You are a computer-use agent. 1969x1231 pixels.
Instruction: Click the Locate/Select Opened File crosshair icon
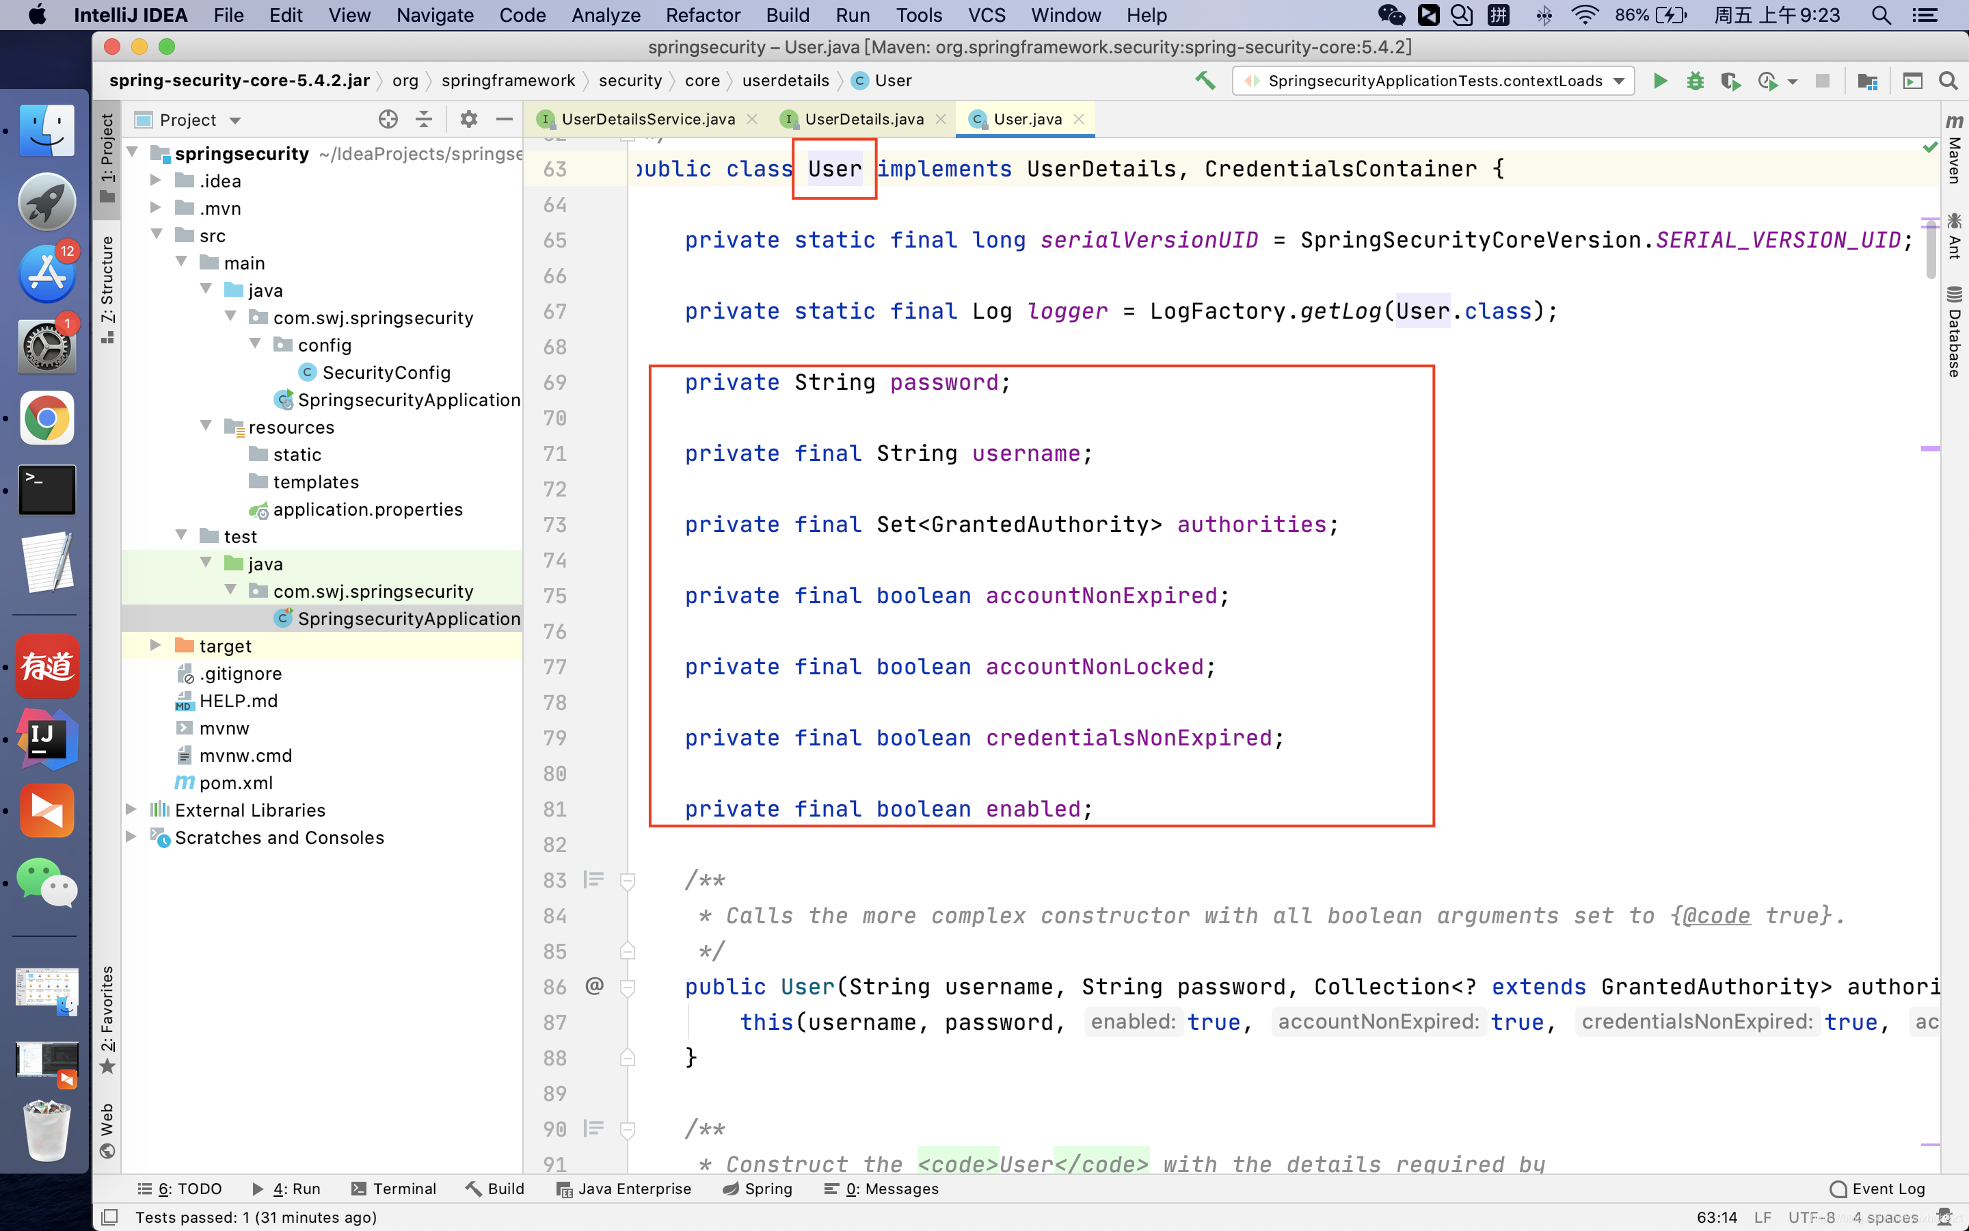pos(388,120)
